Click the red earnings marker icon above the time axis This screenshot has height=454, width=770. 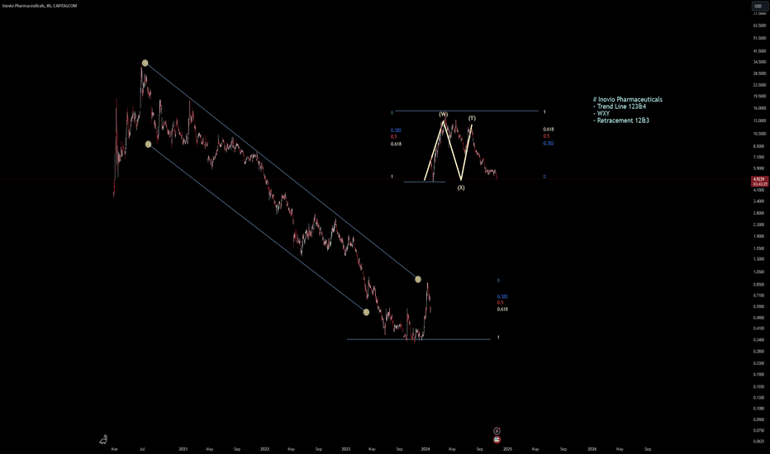pyautogui.click(x=497, y=439)
